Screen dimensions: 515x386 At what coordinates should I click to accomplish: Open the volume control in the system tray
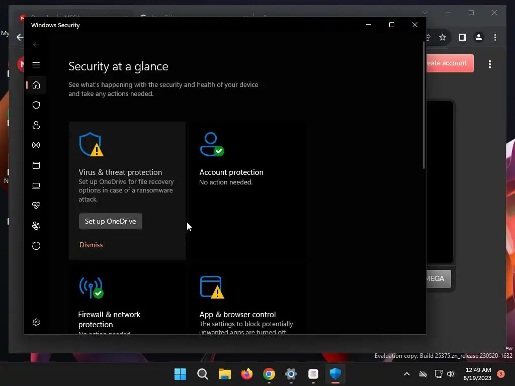click(x=451, y=374)
